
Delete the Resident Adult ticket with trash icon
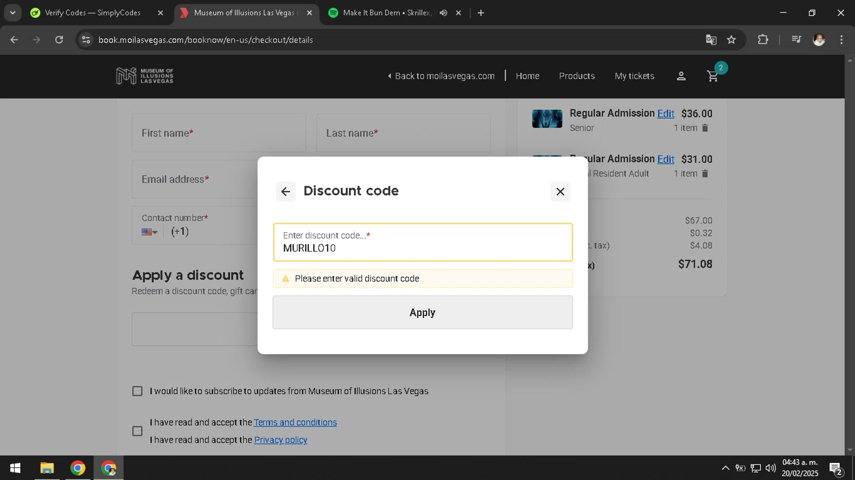pyautogui.click(x=705, y=174)
